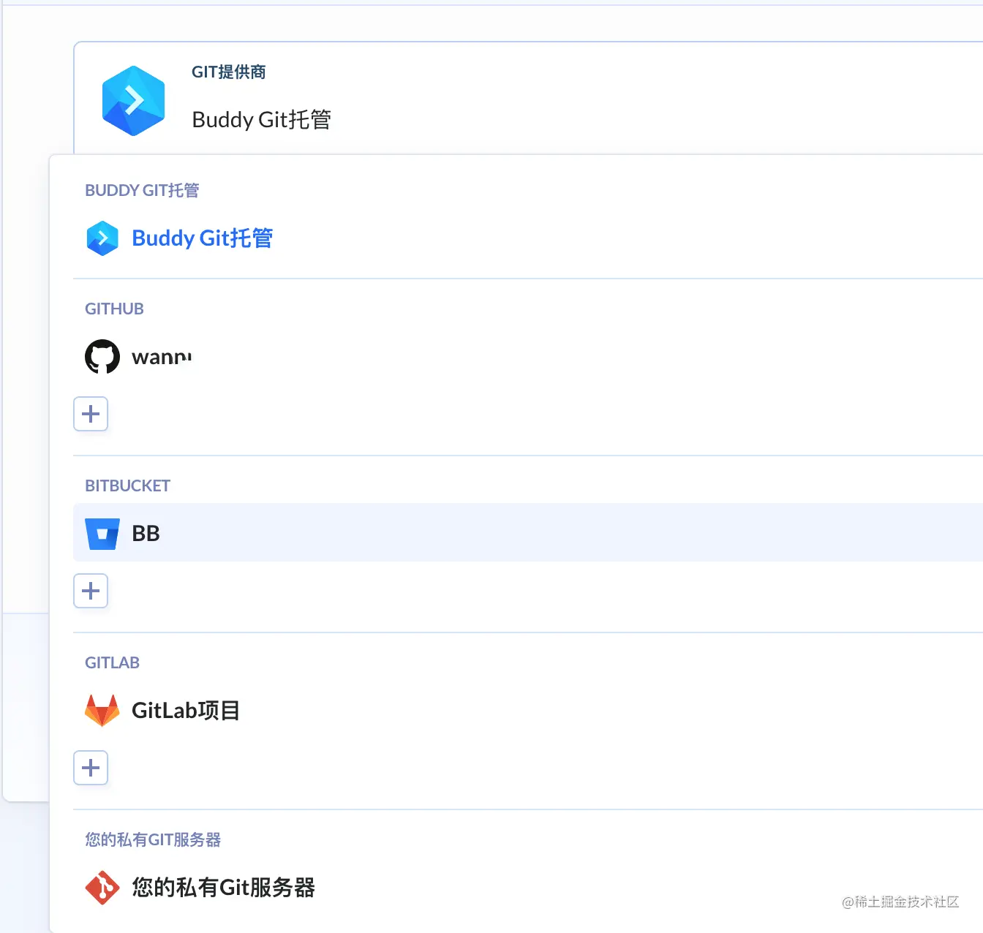Add a new GitHub integration

pyautogui.click(x=91, y=414)
